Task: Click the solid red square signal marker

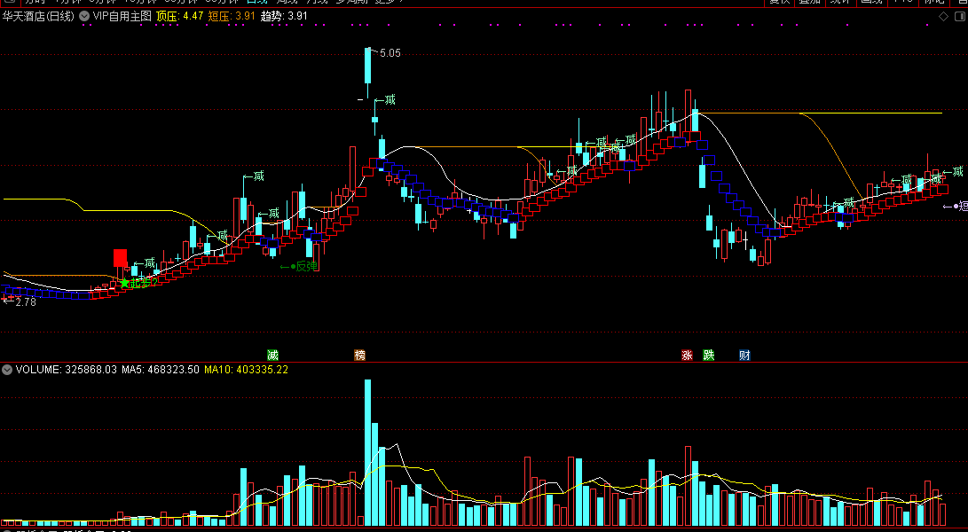Action: click(x=121, y=258)
